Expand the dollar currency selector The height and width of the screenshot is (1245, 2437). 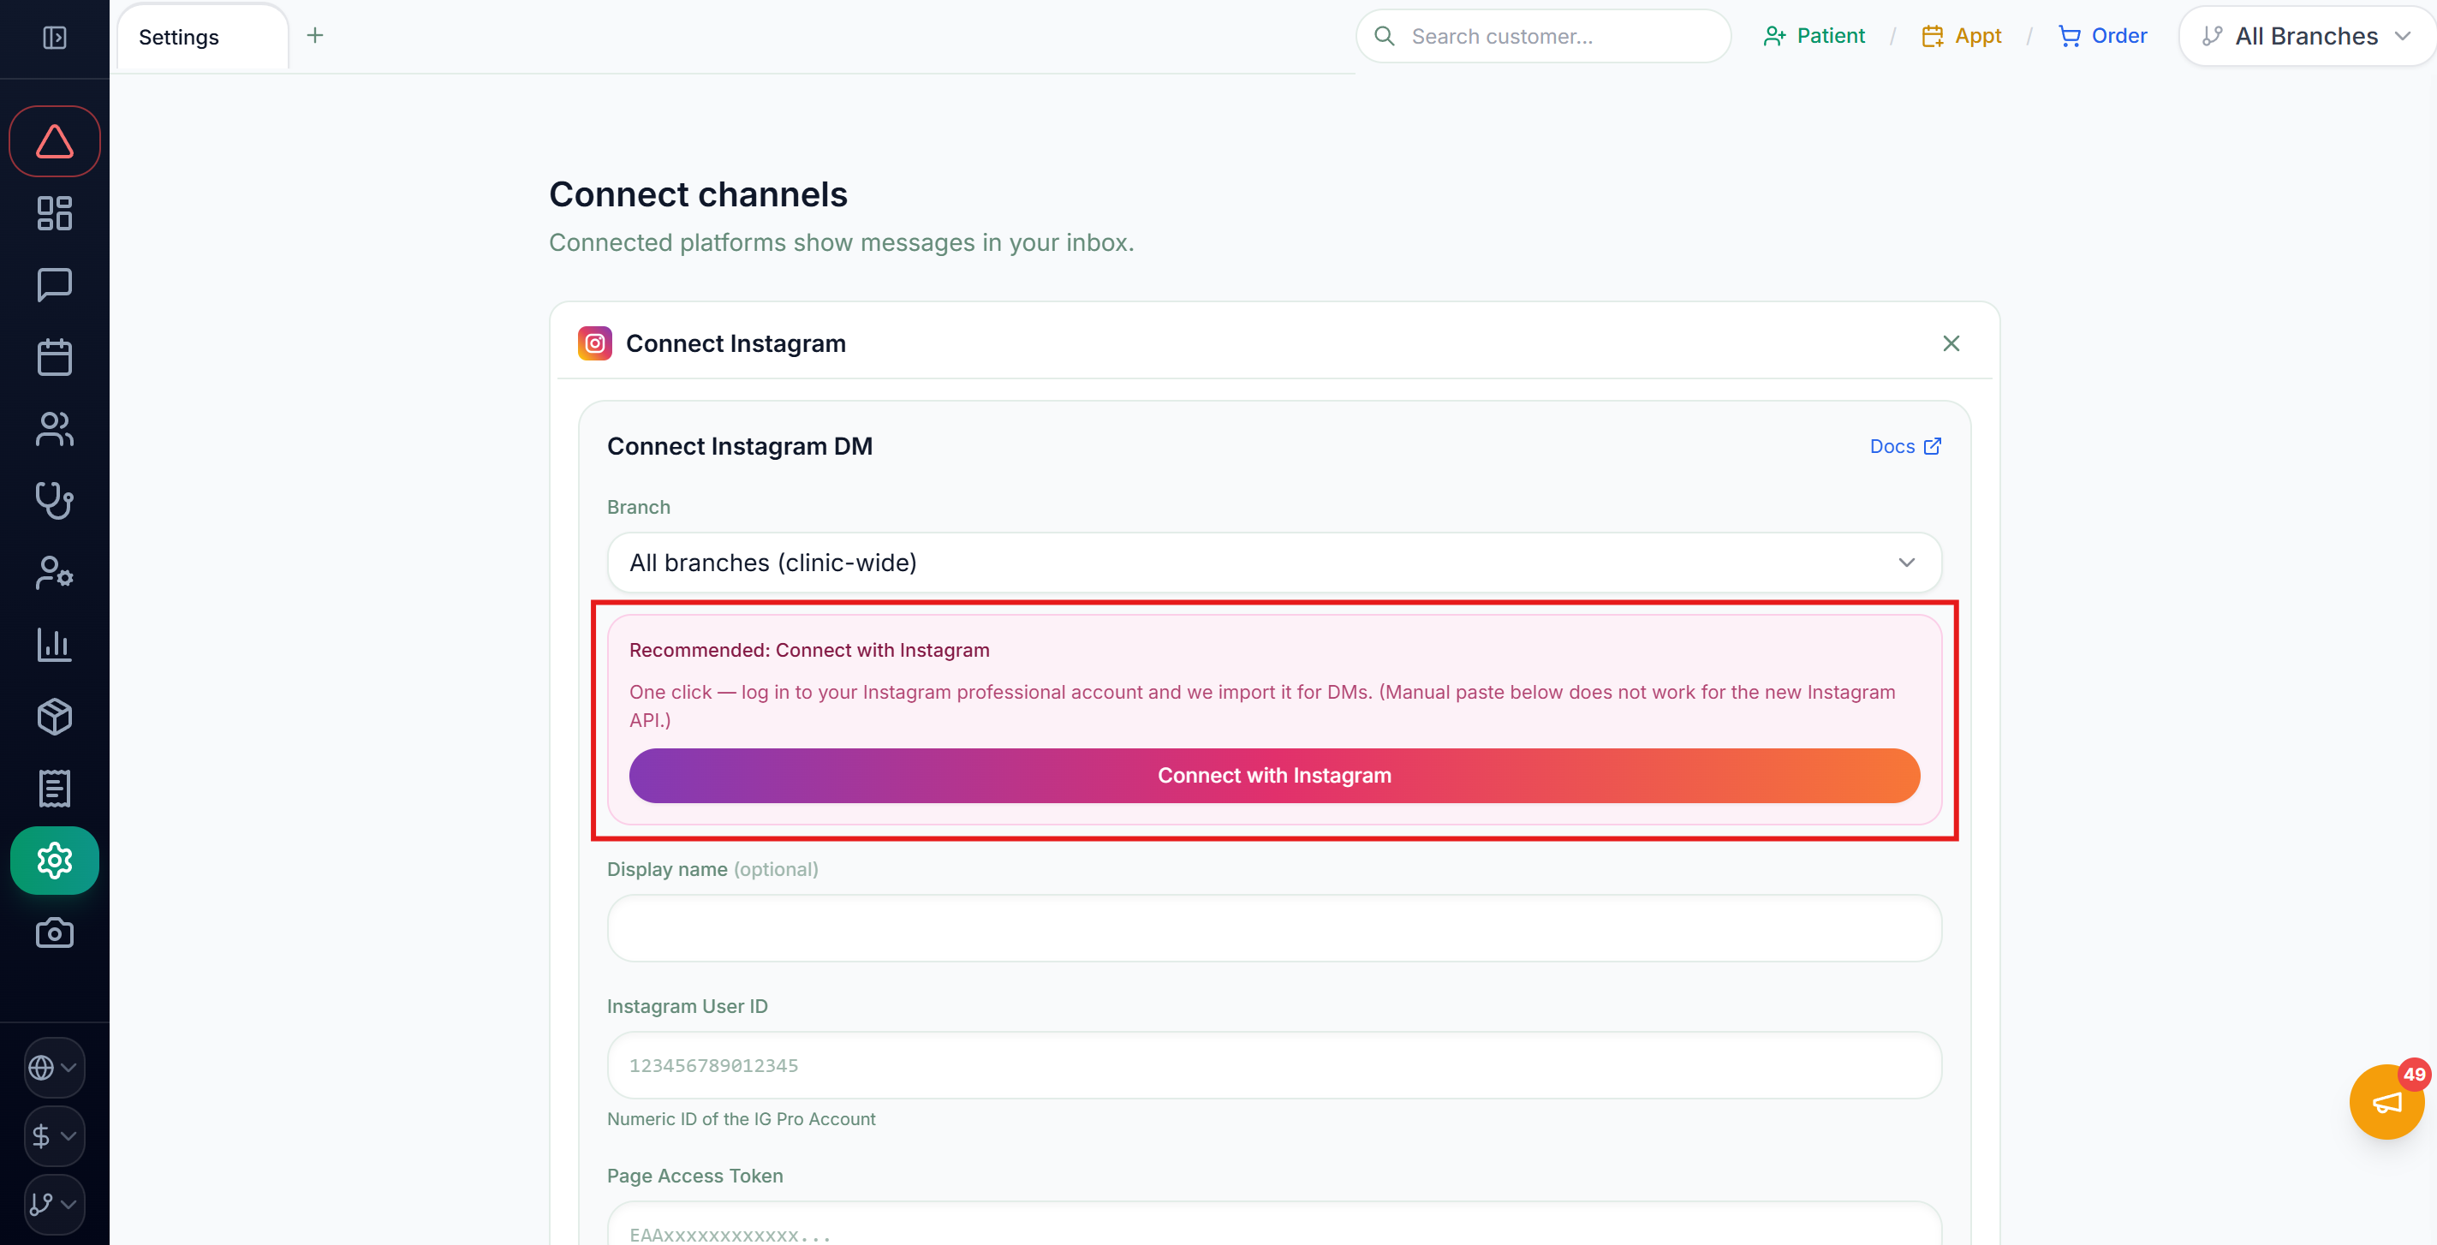pos(54,1135)
